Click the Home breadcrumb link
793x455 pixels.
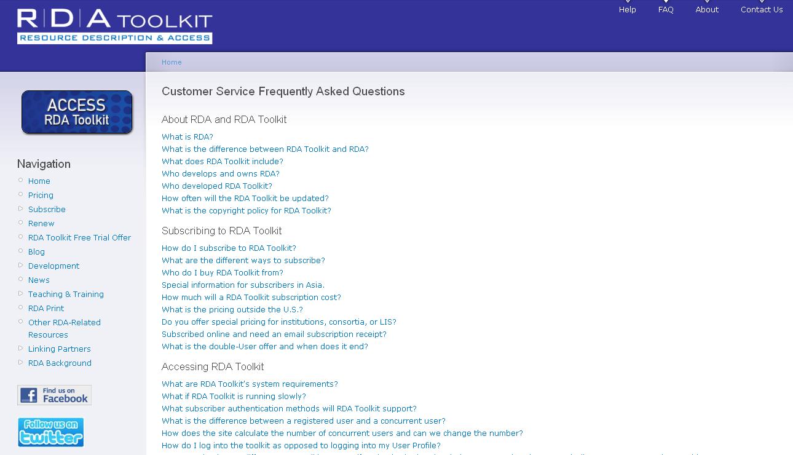tap(172, 62)
